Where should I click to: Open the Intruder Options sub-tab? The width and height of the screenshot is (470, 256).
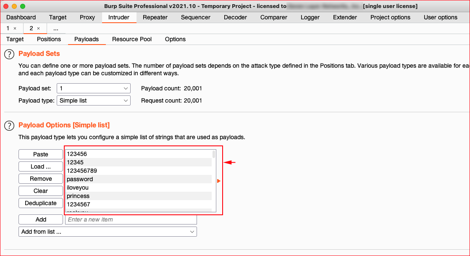[175, 40]
